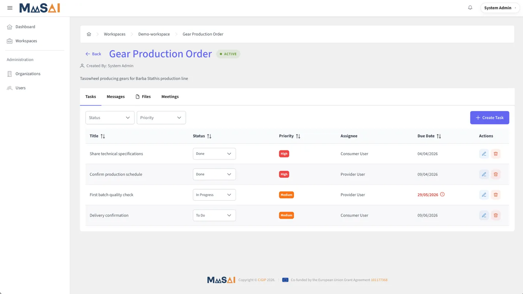Edit Confirm production schedule task
Viewport: 523px width, 294px height.
pos(484,174)
